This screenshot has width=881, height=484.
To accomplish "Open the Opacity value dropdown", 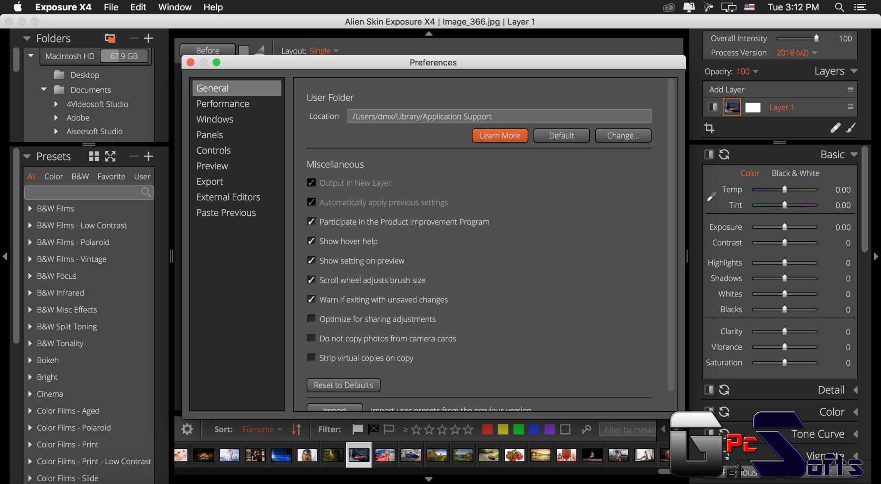I will point(747,71).
